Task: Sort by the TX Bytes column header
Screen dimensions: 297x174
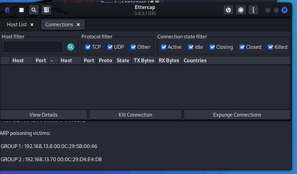Action: [144, 61]
